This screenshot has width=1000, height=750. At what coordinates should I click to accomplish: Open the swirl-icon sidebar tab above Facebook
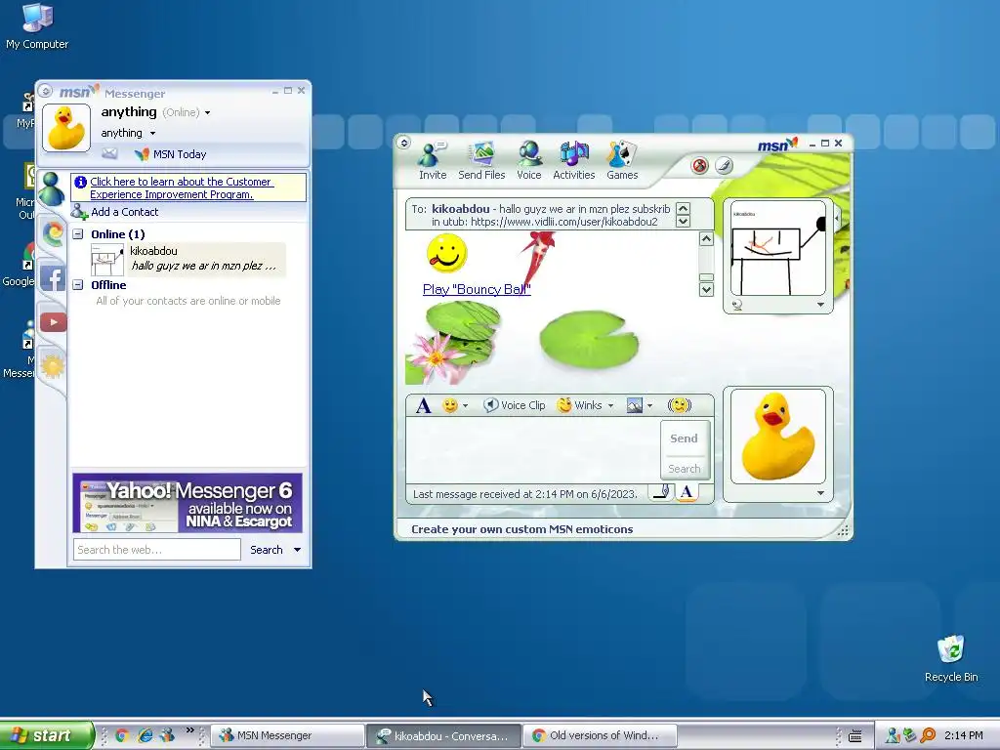tap(54, 233)
